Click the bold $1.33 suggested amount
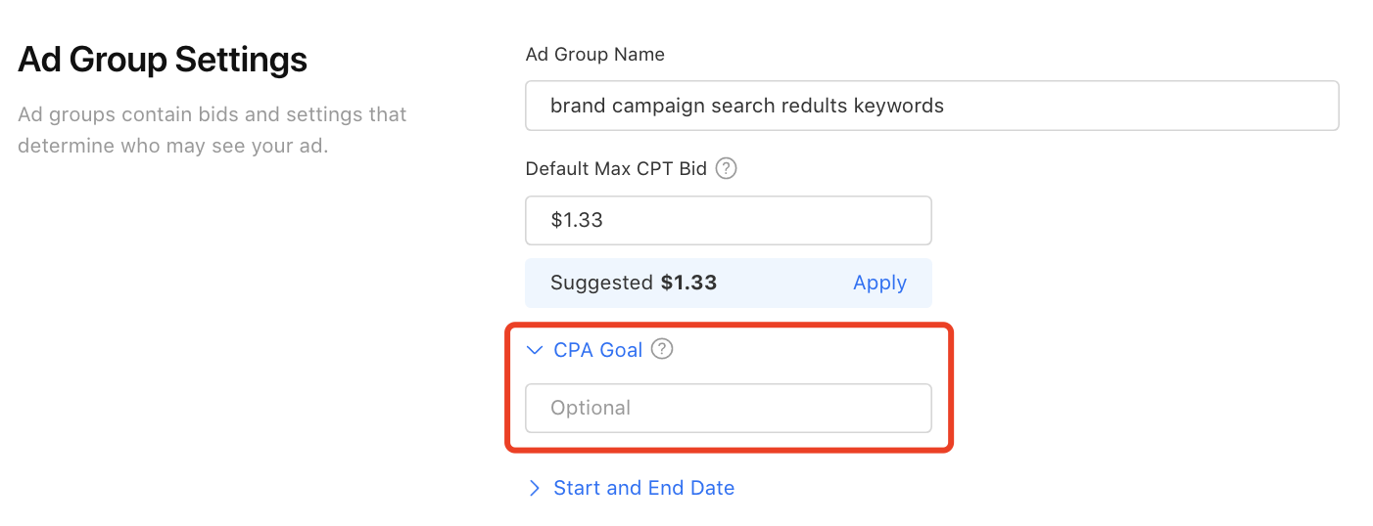 688,283
